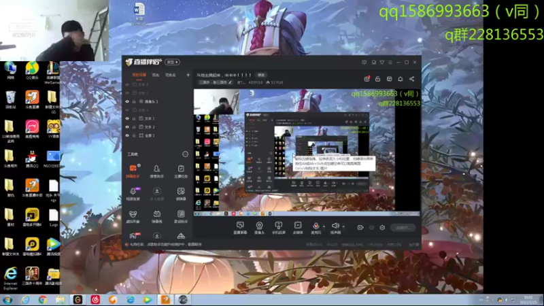Open Windows Start menu
544x306 pixels.
pyautogui.click(x=7, y=300)
